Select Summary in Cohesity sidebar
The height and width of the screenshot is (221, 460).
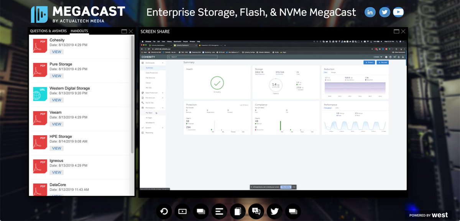(x=149, y=68)
